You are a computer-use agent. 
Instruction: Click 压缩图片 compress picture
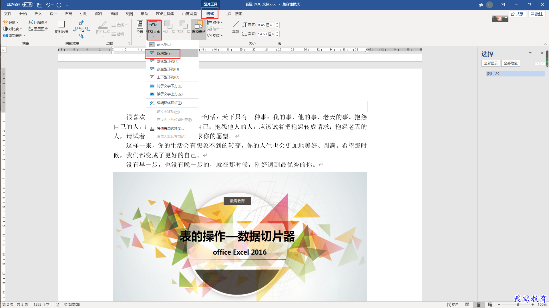38,22
